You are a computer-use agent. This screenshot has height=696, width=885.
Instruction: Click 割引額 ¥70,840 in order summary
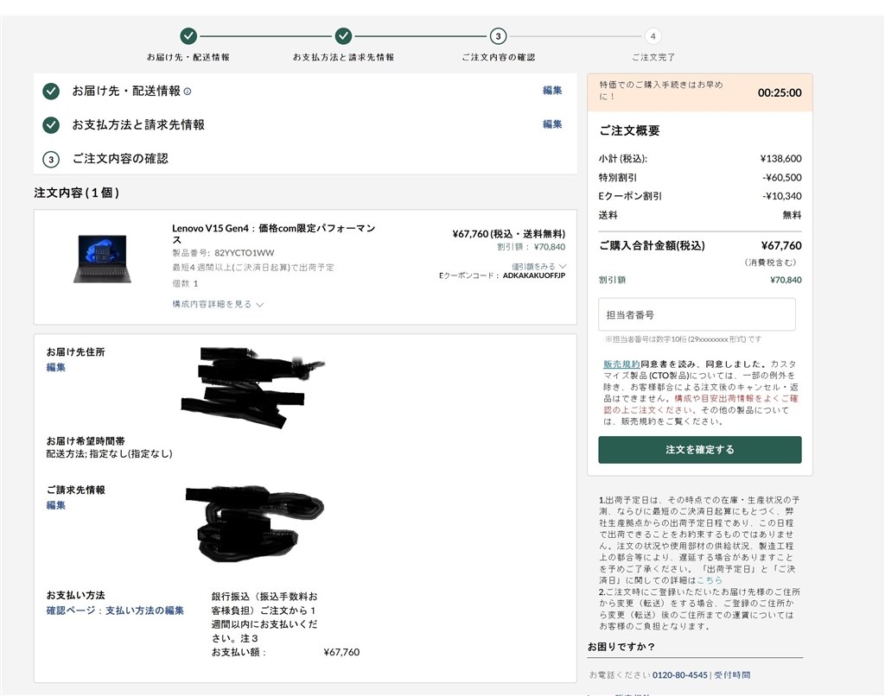tap(786, 280)
